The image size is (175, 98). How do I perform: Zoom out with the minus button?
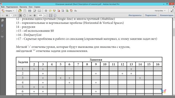click(x=30, y=15)
